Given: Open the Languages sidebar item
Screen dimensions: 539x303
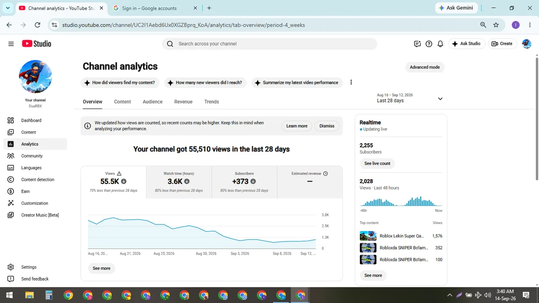Looking at the screenshot, I should [x=35, y=167].
